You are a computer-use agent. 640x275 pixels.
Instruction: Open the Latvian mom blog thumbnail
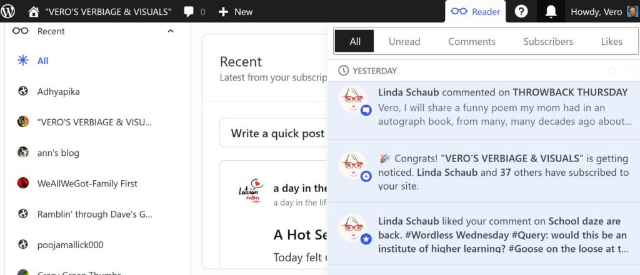[251, 191]
